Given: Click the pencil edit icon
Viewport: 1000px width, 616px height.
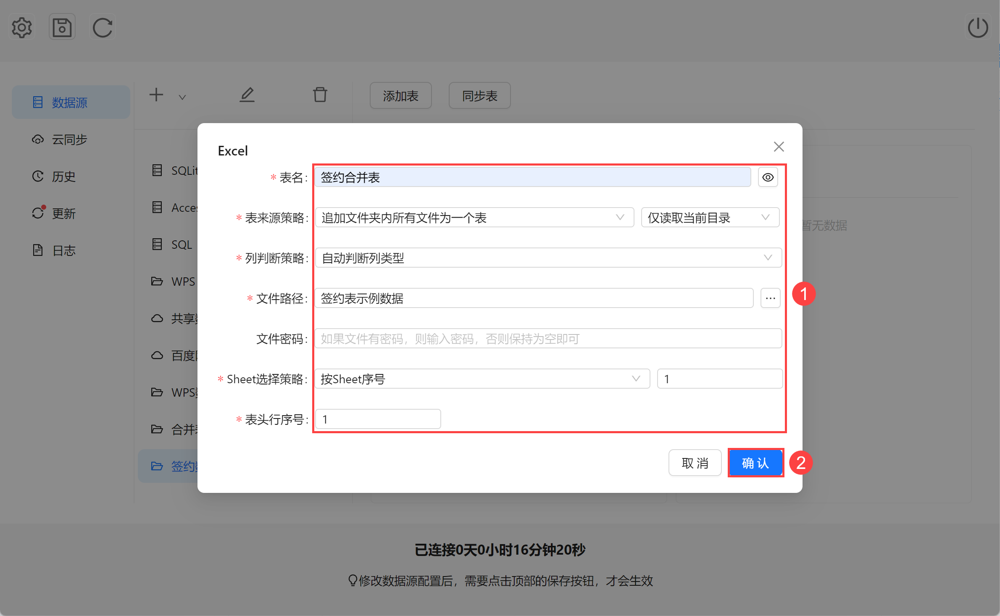Looking at the screenshot, I should point(247,95).
